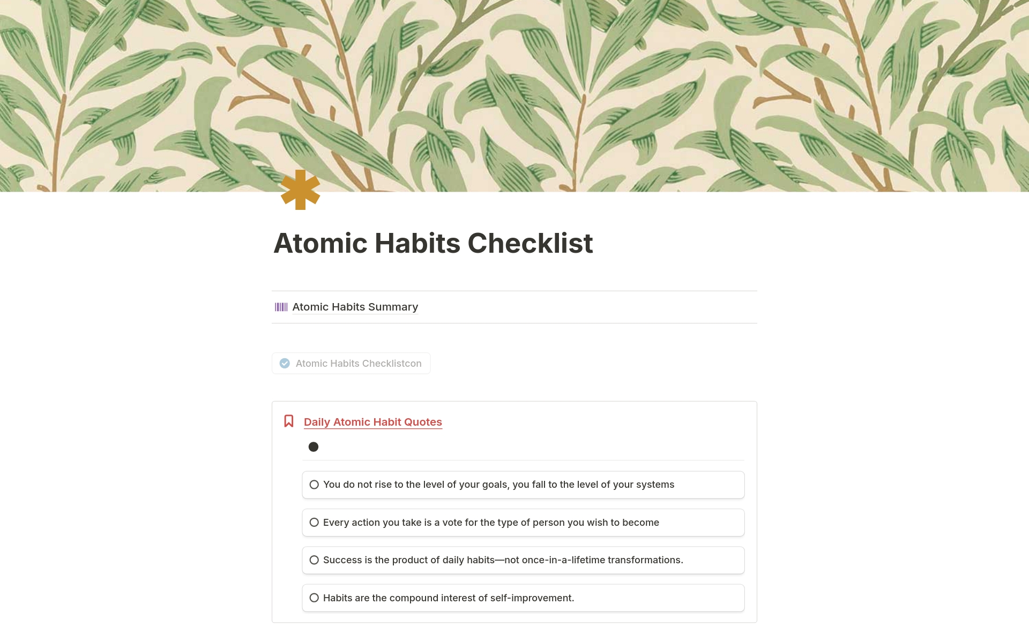Check off the "You do not rise" quote
This screenshot has width=1029, height=642.
[314, 484]
